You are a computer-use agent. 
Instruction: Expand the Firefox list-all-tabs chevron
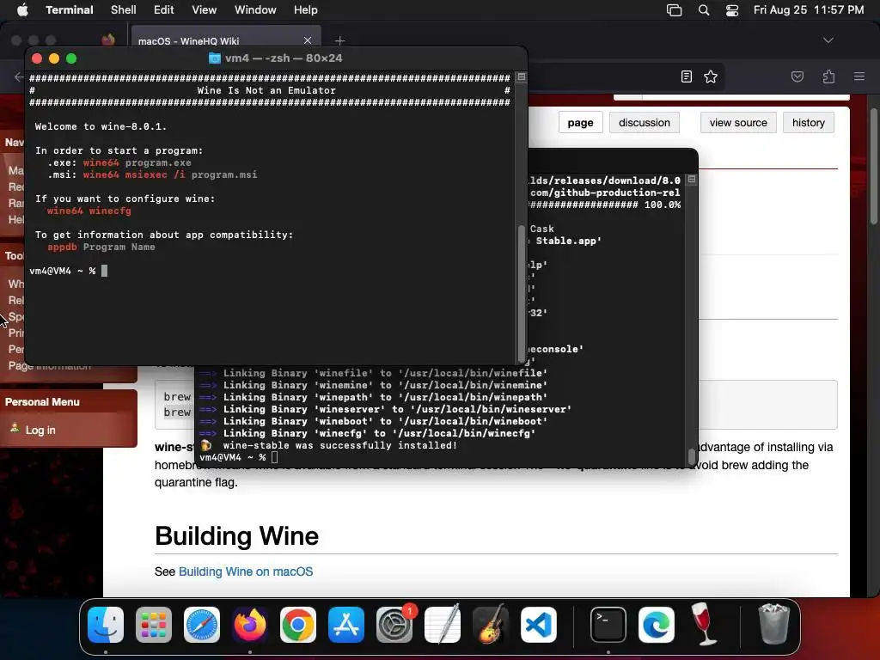(x=828, y=40)
